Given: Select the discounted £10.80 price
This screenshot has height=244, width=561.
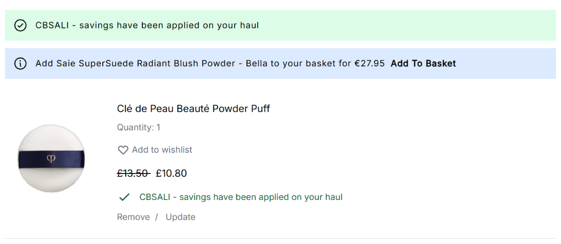Looking at the screenshot, I should 171,174.
